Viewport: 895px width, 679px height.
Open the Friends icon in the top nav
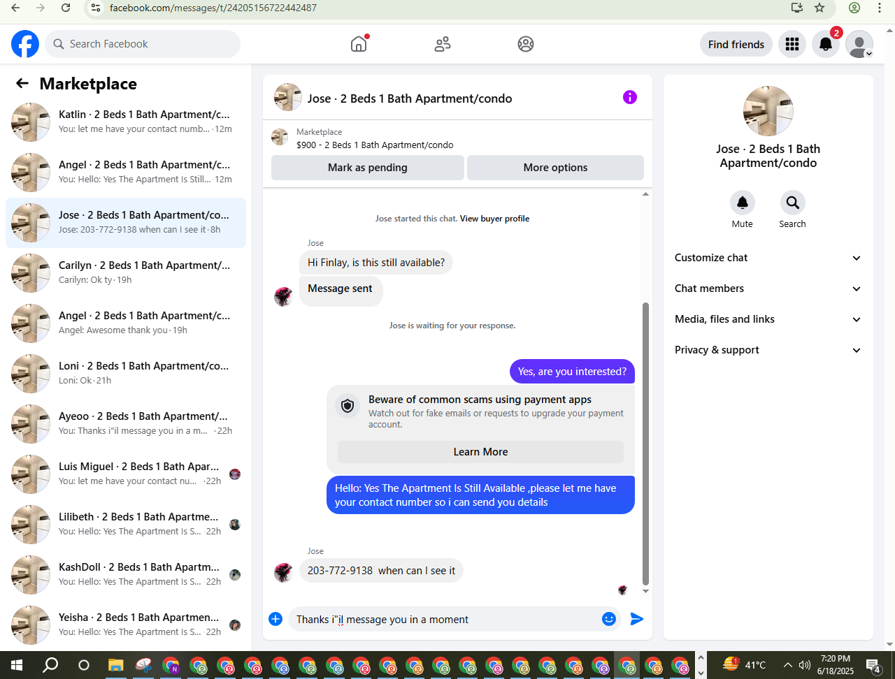point(443,44)
